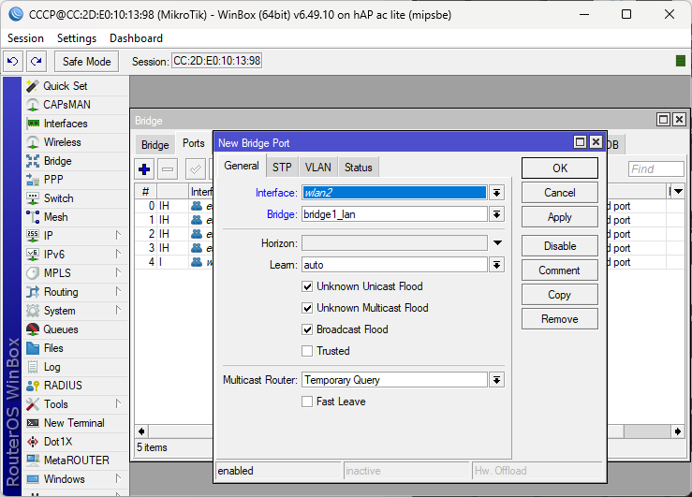The image size is (692, 497).
Task: Expand the Bridge dropdown list
Action: 497,214
